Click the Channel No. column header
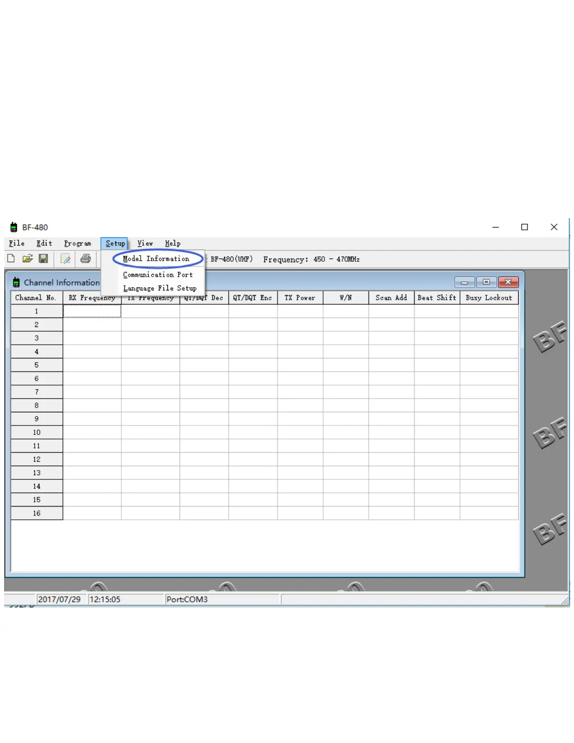The image size is (574, 743). 37,298
